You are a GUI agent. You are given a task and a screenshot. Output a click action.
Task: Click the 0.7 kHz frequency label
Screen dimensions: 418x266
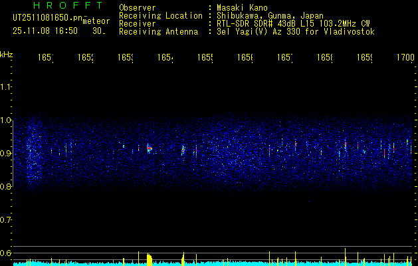coord(5,220)
